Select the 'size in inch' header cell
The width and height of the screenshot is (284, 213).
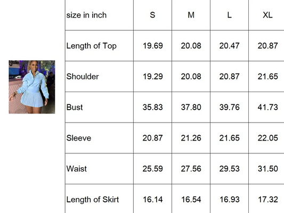[x=99, y=15]
